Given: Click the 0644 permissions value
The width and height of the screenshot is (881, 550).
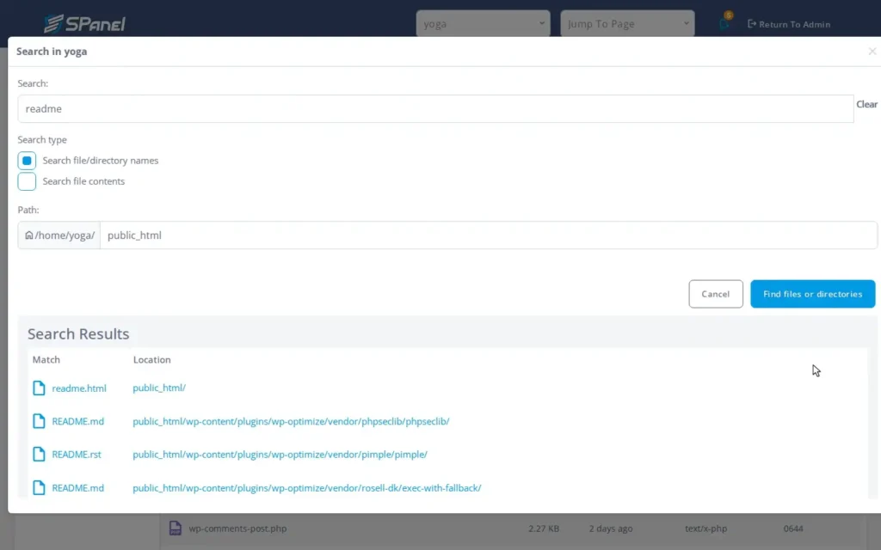Looking at the screenshot, I should coord(793,529).
